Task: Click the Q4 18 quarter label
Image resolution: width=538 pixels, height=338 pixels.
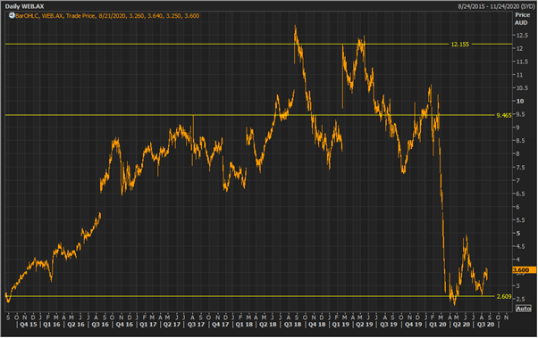Action: (x=316, y=325)
